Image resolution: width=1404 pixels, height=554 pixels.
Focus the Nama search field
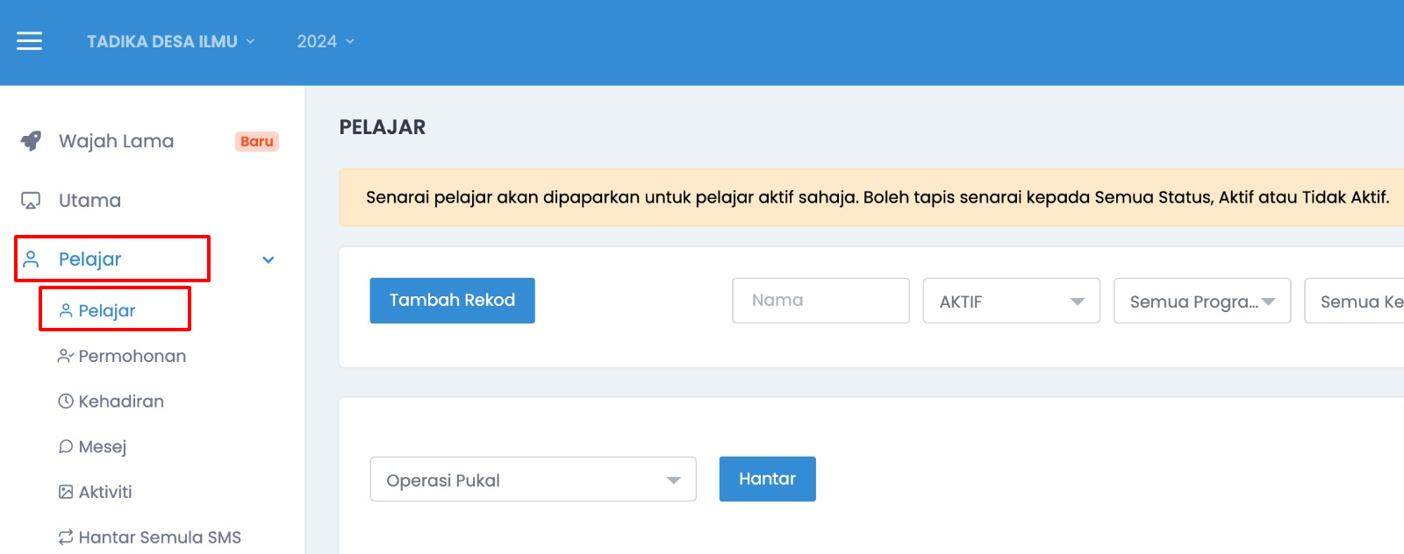[821, 301]
